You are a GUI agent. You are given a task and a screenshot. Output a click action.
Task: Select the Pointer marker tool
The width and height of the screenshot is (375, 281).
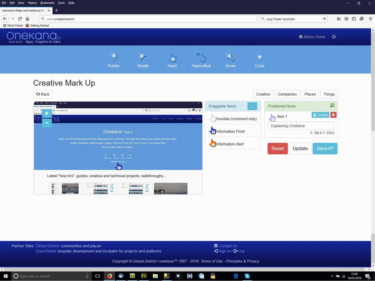(x=114, y=60)
